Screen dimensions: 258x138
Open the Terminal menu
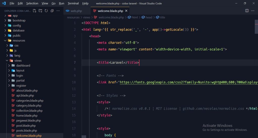point(73,3)
